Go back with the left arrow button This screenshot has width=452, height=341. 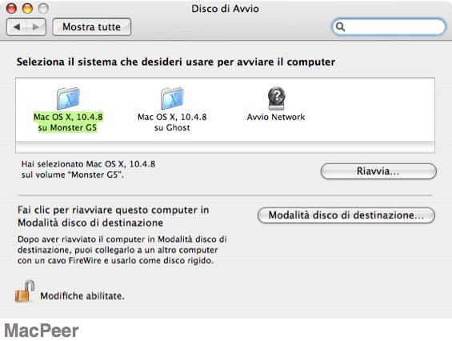pos(17,27)
